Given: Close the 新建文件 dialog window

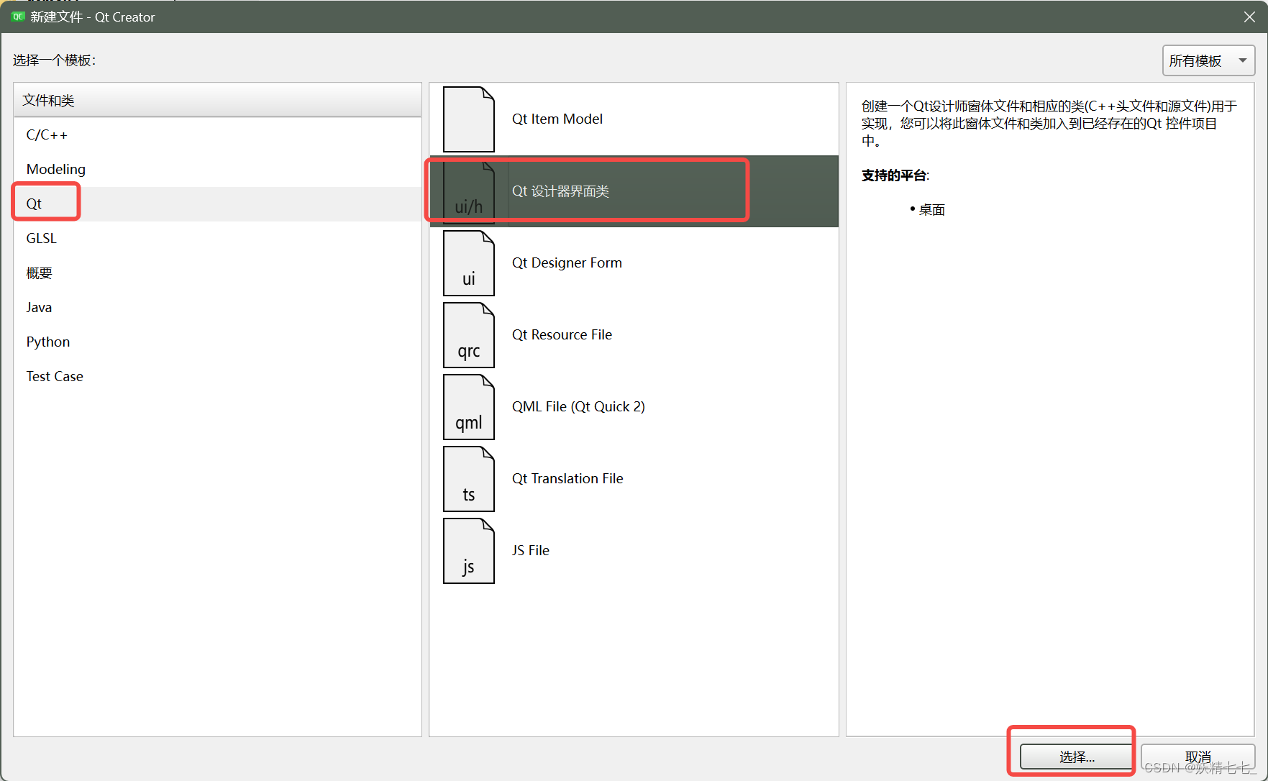Looking at the screenshot, I should 1249,17.
